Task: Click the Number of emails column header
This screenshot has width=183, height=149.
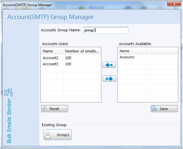Action: (82, 51)
